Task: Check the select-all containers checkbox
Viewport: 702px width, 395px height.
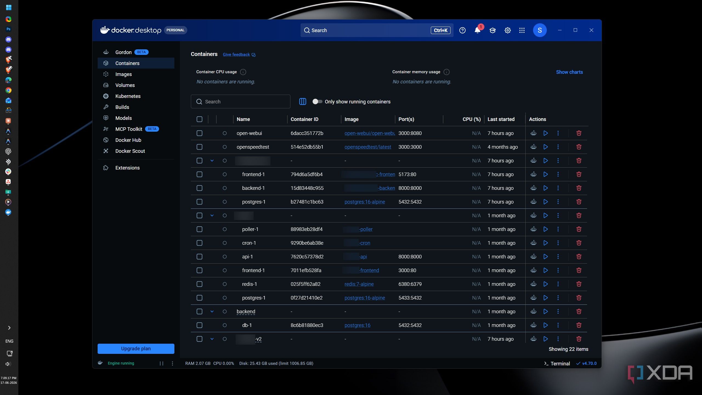Action: point(199,119)
